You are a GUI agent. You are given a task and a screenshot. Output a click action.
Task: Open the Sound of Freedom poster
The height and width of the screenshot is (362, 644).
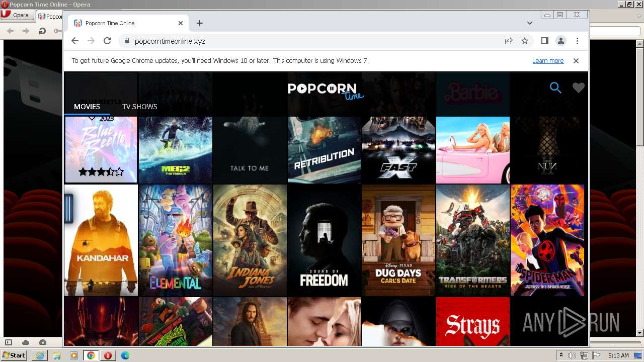(x=324, y=240)
